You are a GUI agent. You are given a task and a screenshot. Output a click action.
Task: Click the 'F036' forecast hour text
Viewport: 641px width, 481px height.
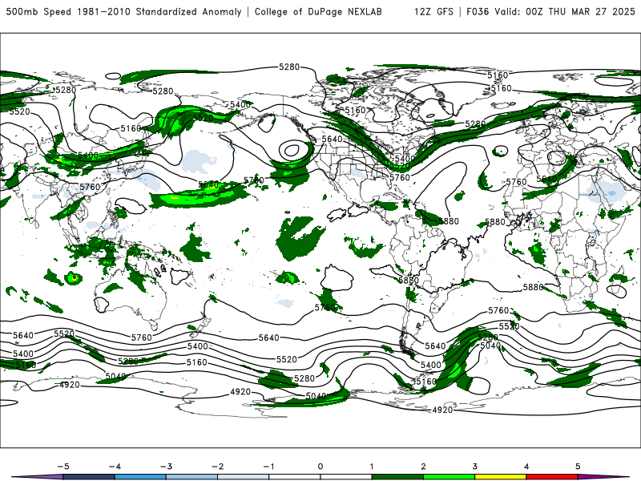[478, 11]
